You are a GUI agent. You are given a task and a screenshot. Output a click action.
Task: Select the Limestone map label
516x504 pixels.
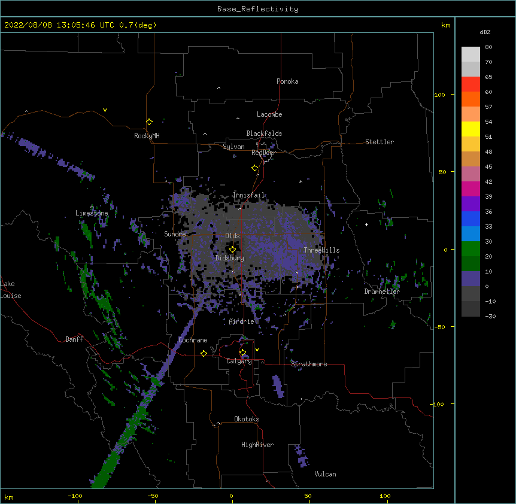tap(92, 213)
